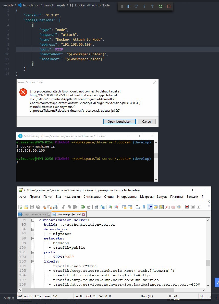This screenshot has height=304, width=219.
Task: Open the Правка menu in Notepad++
Action: 35,197
